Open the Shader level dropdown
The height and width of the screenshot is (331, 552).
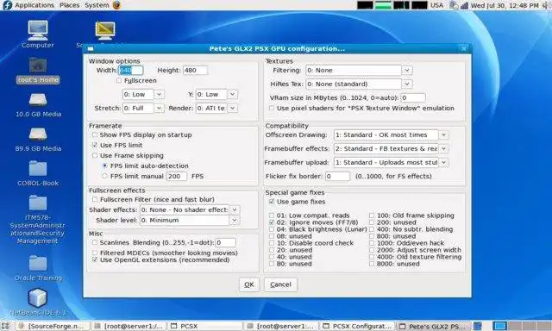click(x=235, y=220)
